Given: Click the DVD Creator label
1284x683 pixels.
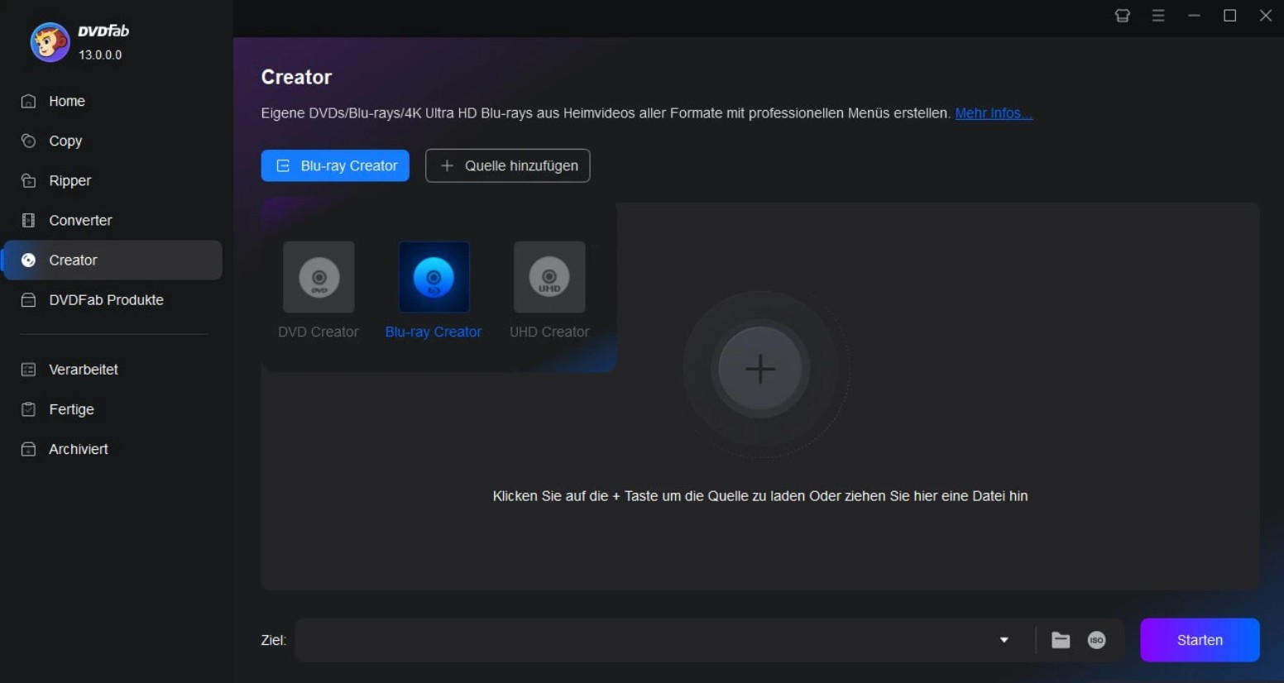Looking at the screenshot, I should (319, 332).
